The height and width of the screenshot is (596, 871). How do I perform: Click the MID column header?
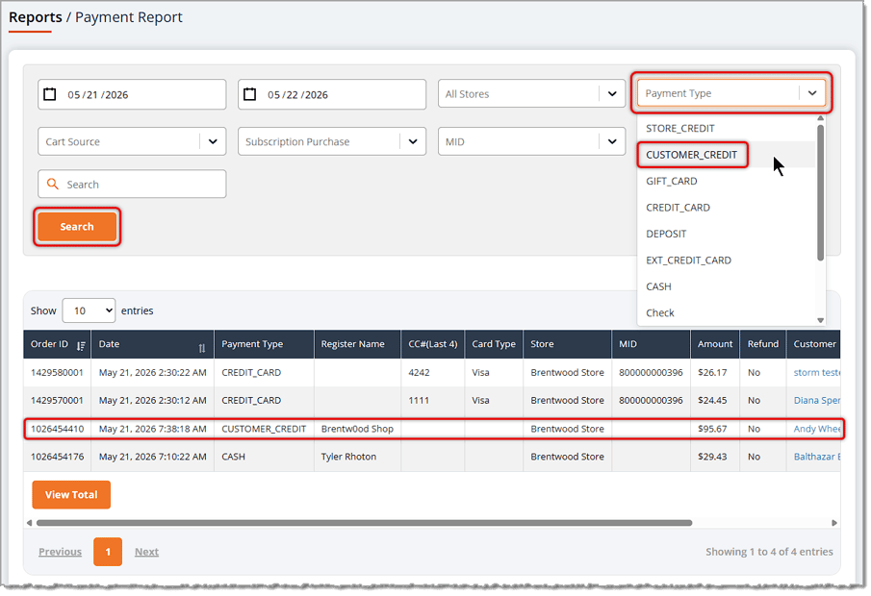pyautogui.click(x=651, y=344)
